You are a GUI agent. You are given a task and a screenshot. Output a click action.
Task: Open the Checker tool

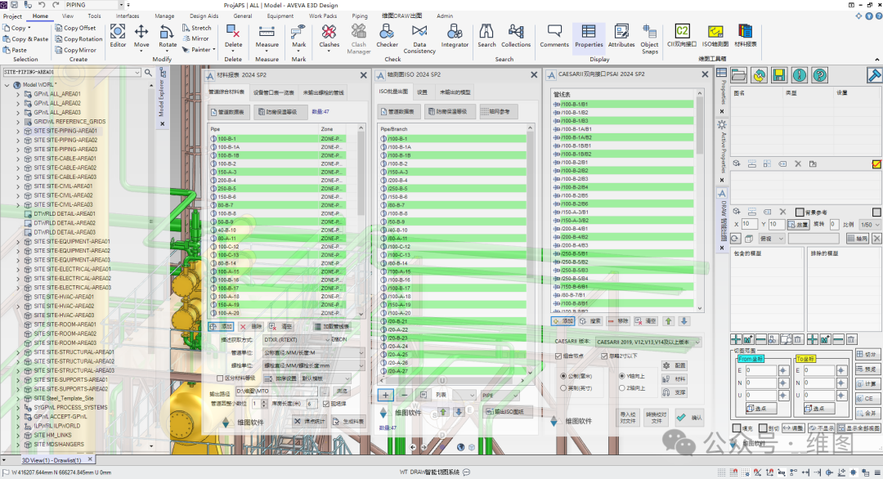[x=387, y=36]
